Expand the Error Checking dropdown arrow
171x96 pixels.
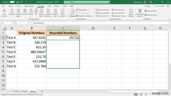pos(125,13)
